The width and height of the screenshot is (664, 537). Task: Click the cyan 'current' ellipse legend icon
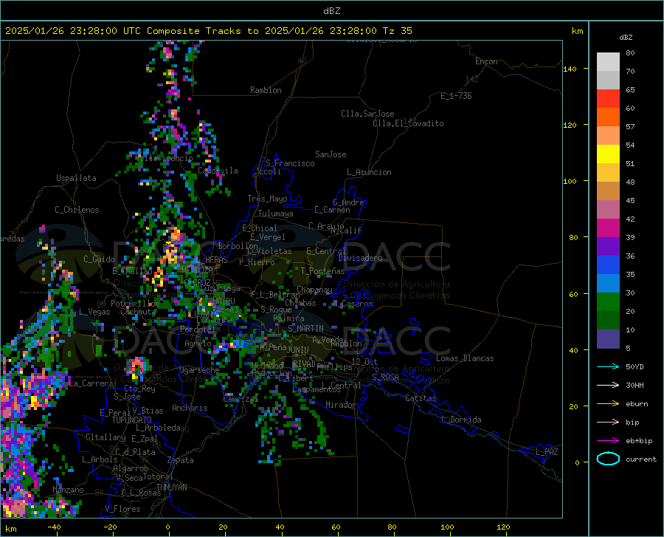(608, 459)
